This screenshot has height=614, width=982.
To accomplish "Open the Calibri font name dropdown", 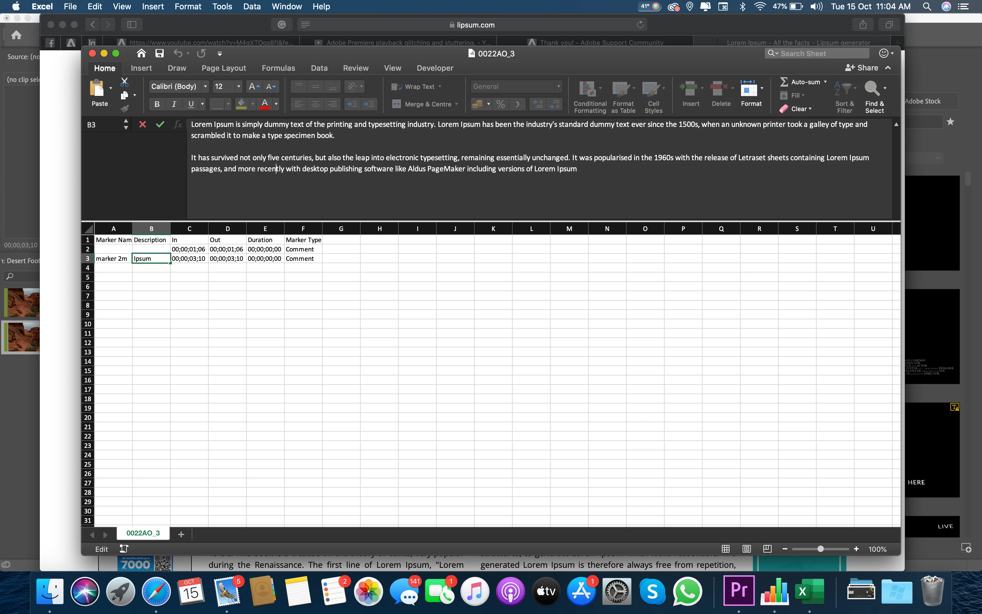I will (x=205, y=87).
